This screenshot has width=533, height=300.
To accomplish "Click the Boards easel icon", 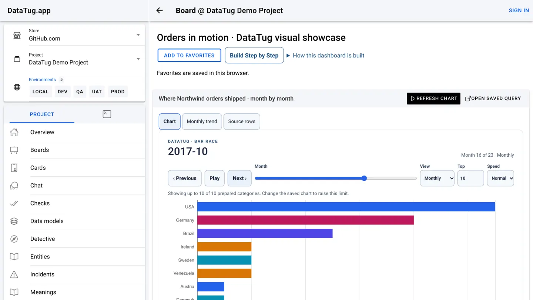I will pos(14,150).
